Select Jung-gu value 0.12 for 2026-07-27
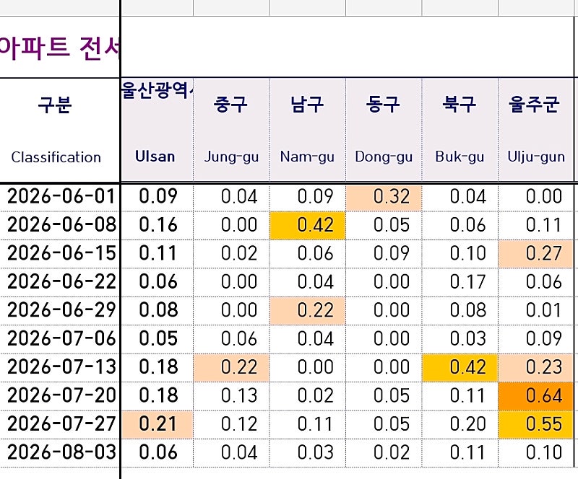The width and height of the screenshot is (578, 479). pos(231,424)
